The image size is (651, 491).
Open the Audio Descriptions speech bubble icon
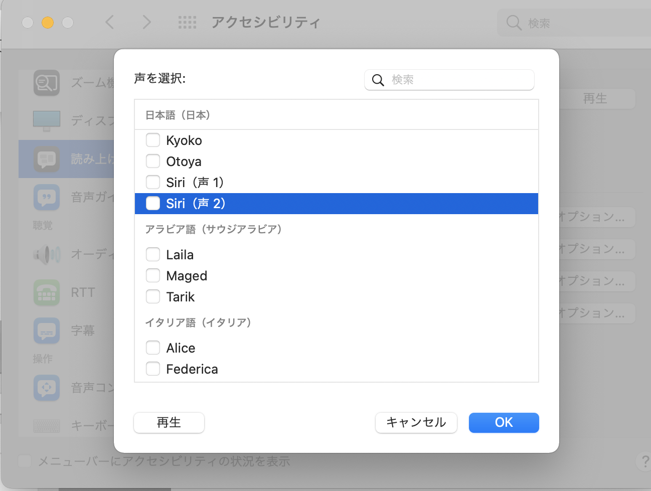click(x=47, y=197)
